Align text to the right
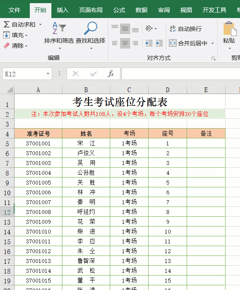 (135, 43)
